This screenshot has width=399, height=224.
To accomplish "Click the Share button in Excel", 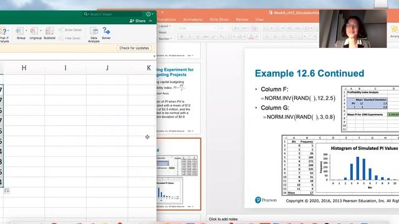I will click(137, 21).
